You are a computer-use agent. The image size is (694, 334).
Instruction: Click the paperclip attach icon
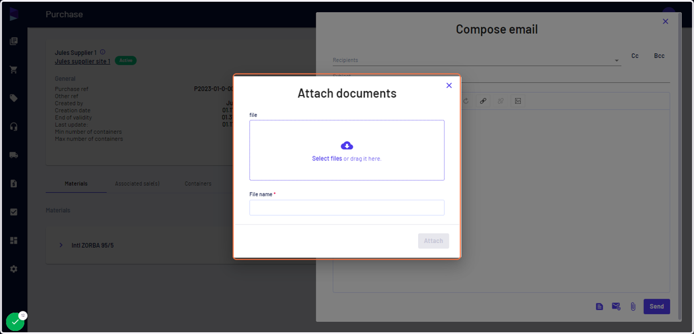(633, 306)
